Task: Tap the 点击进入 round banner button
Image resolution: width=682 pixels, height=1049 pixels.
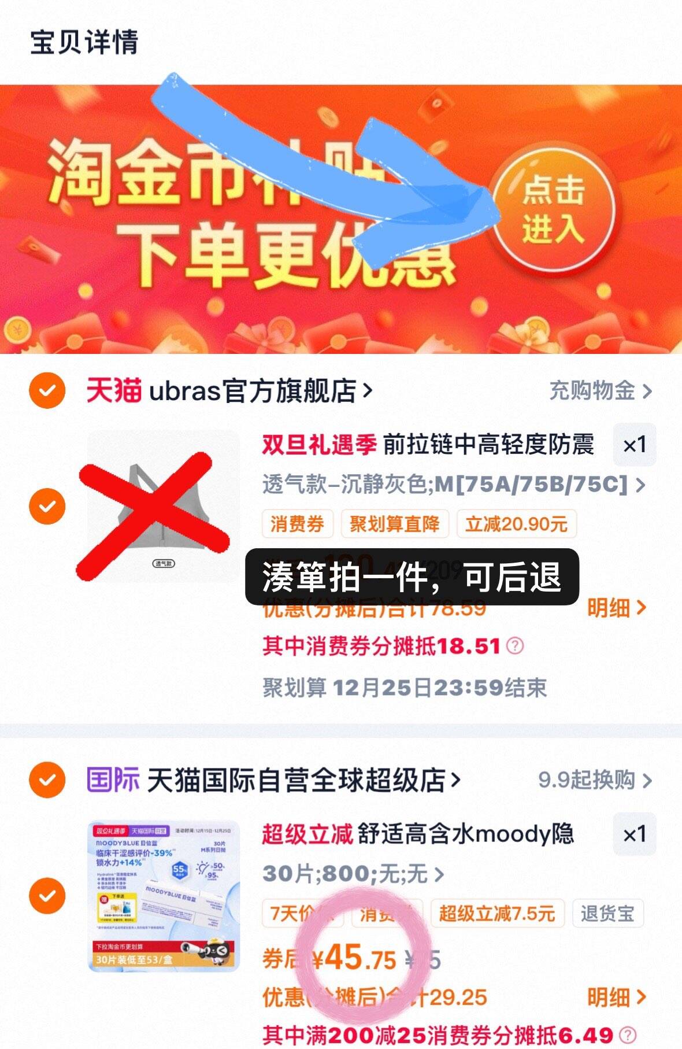Action: coord(553,210)
